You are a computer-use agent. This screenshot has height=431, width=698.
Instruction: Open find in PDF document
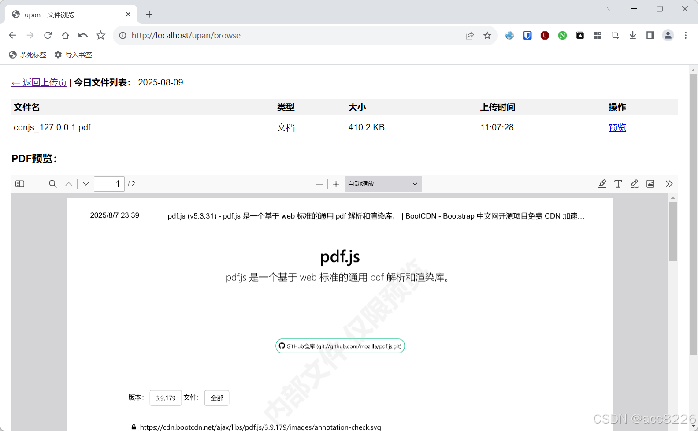[x=53, y=184]
